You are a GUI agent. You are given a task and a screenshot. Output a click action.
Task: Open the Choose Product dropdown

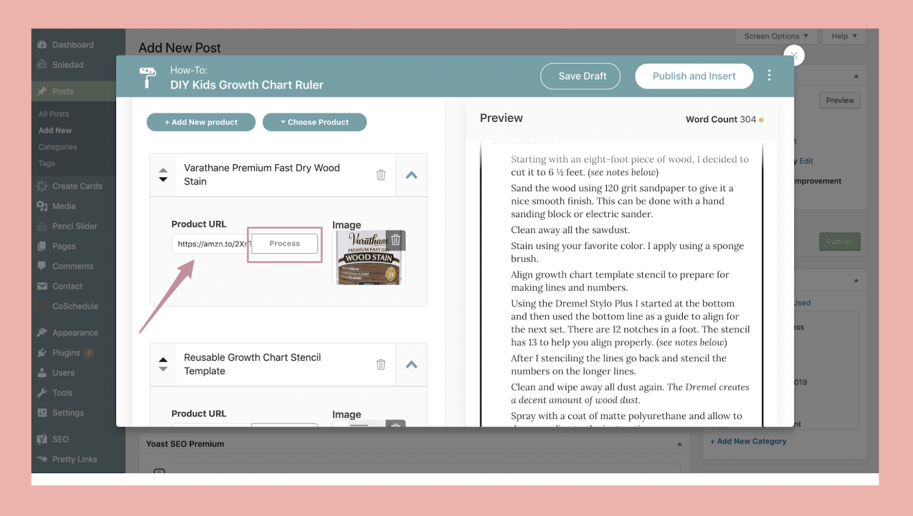coord(315,122)
